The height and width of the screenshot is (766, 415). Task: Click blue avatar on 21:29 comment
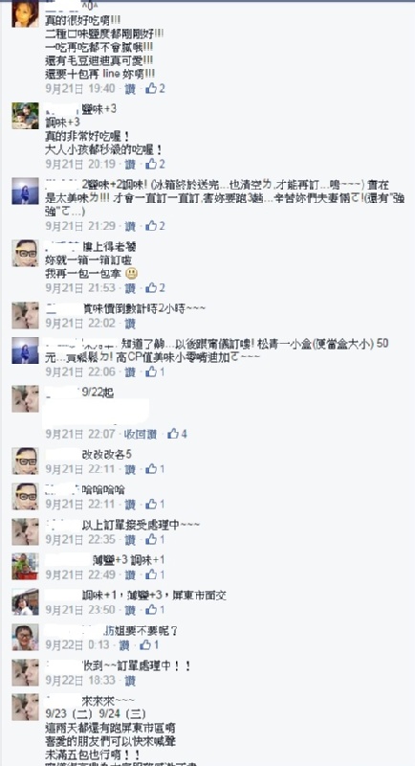26,191
